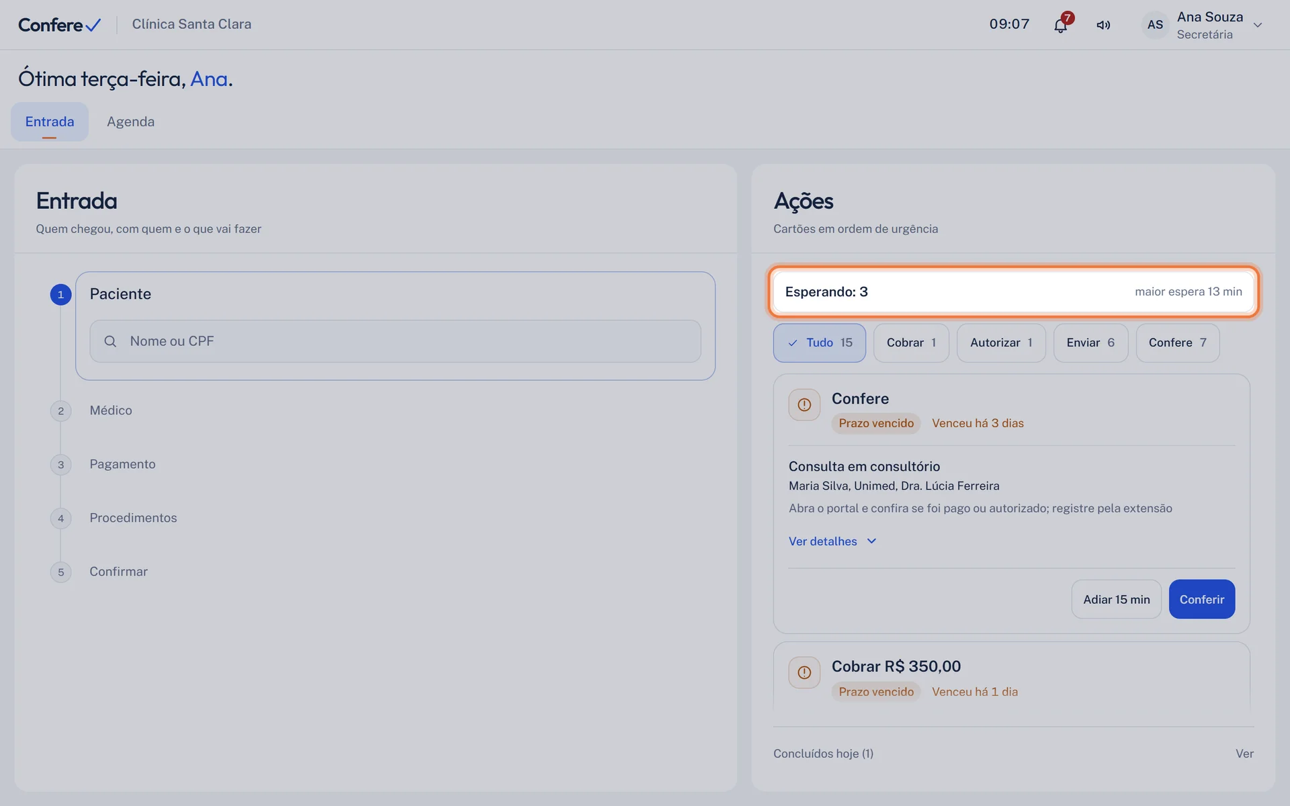Viewport: 1290px width, 806px height.
Task: Click the Prazo vencido badge on Confere card
Action: [876, 423]
